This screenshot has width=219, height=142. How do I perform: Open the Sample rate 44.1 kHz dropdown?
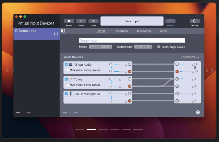[x=143, y=47]
